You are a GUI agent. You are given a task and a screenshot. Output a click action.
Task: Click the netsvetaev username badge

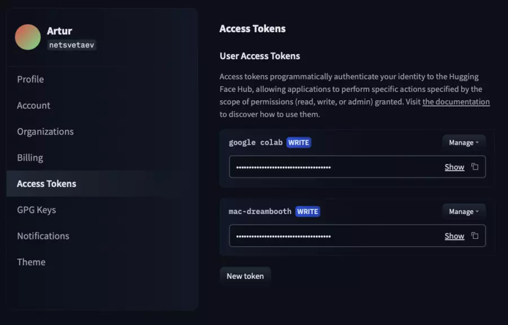click(72, 45)
